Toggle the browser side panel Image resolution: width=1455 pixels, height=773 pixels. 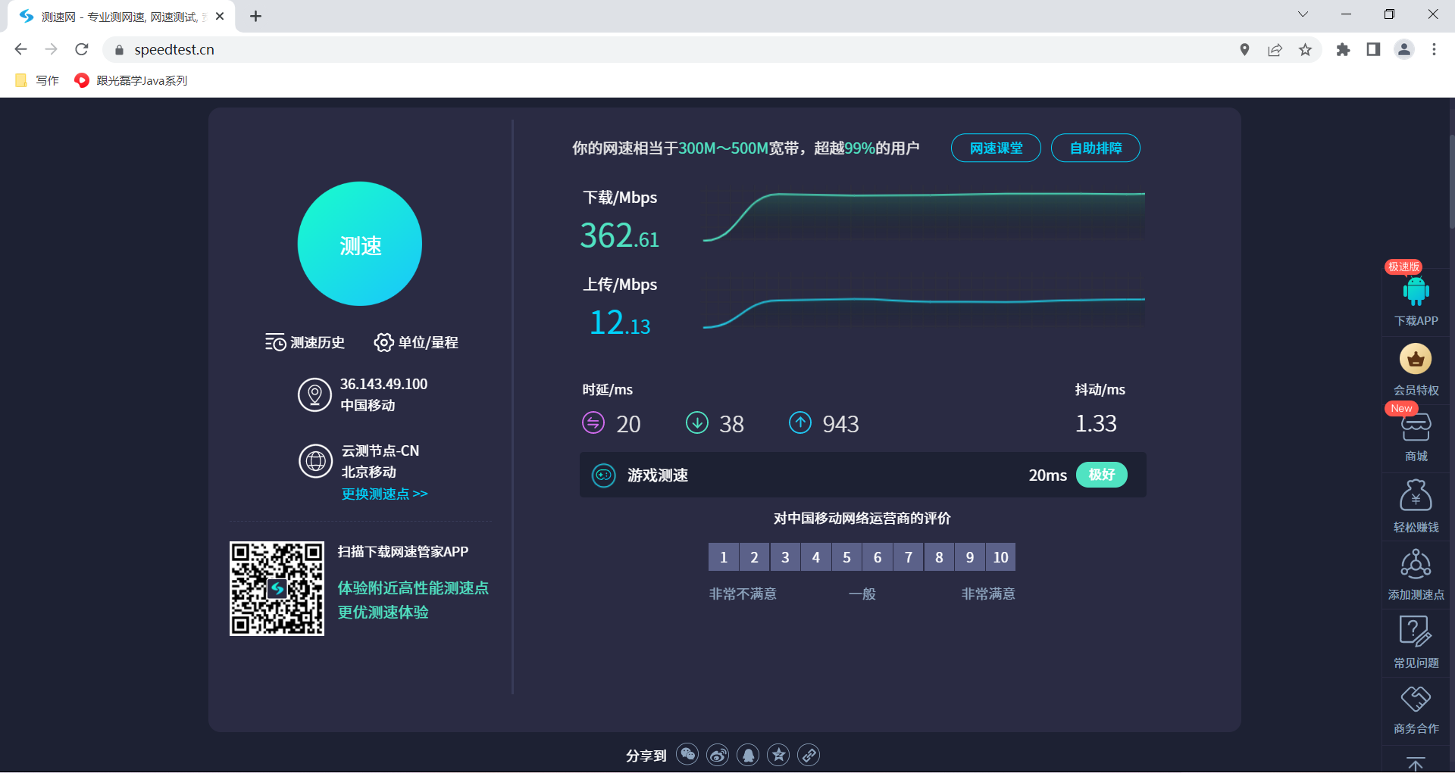click(1373, 50)
